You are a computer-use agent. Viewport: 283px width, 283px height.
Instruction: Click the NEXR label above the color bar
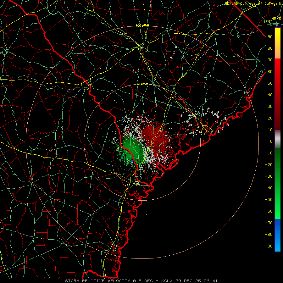(276, 19)
